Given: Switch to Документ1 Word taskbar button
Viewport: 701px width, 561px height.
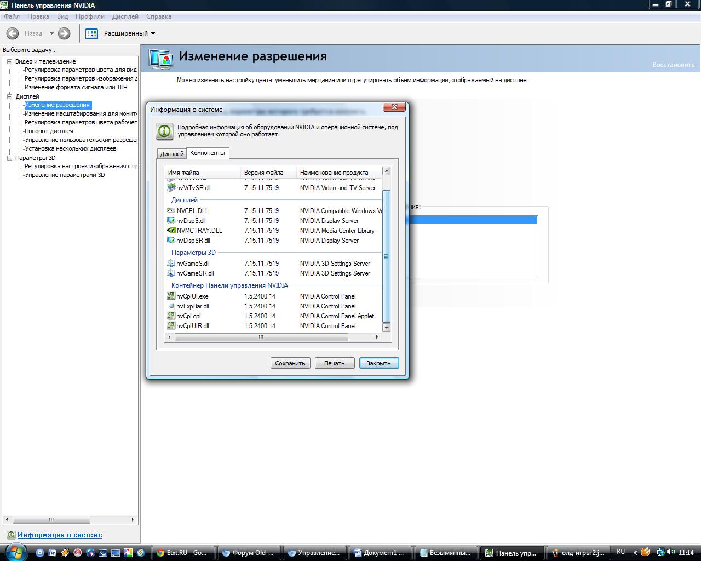Looking at the screenshot, I should [x=380, y=553].
